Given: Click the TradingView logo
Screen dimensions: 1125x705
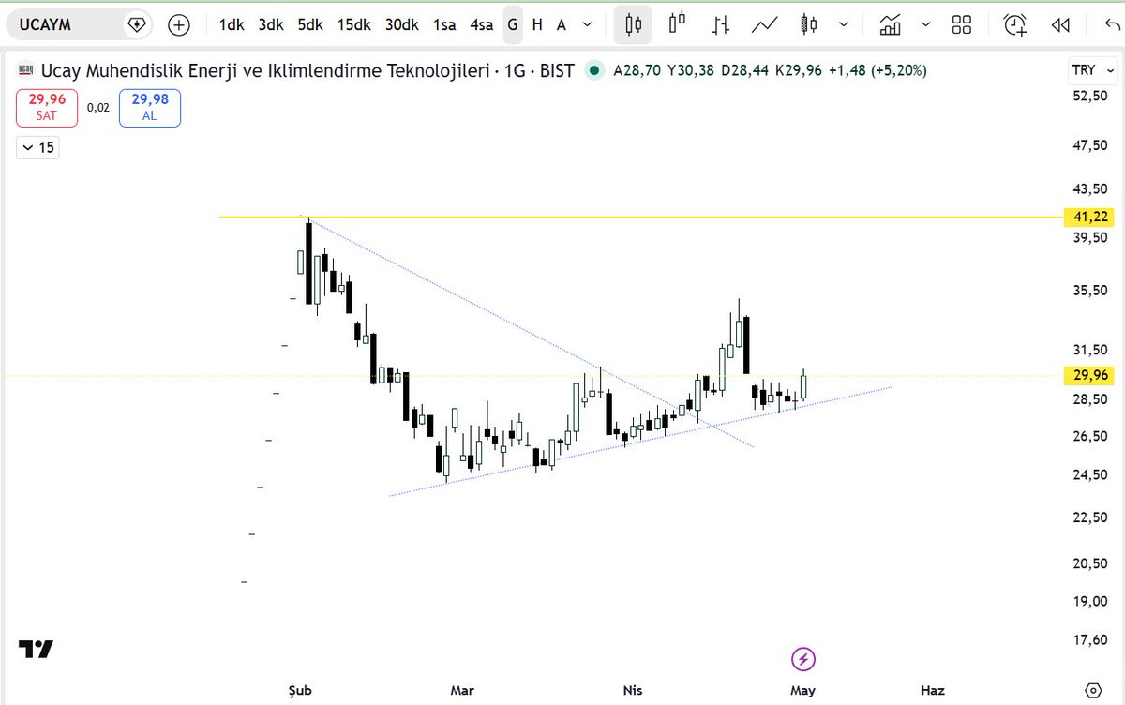Looking at the screenshot, I should pos(36,649).
